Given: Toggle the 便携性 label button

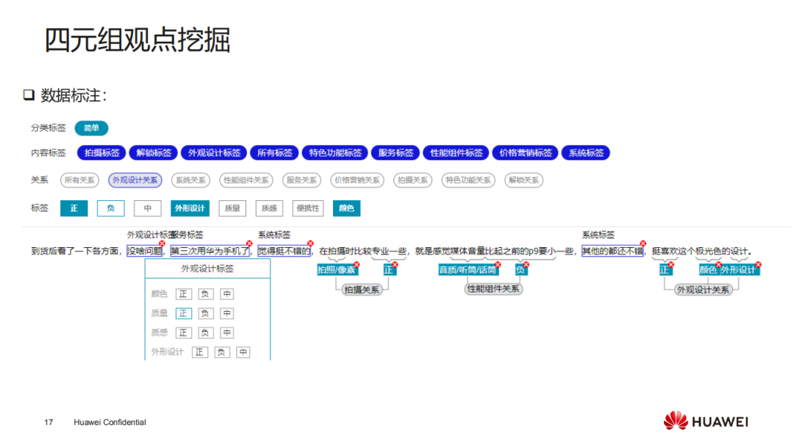Looking at the screenshot, I should click(x=308, y=208).
